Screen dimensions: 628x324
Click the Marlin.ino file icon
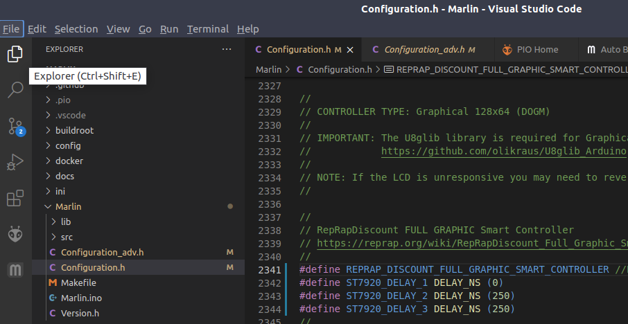pyautogui.click(x=53, y=298)
